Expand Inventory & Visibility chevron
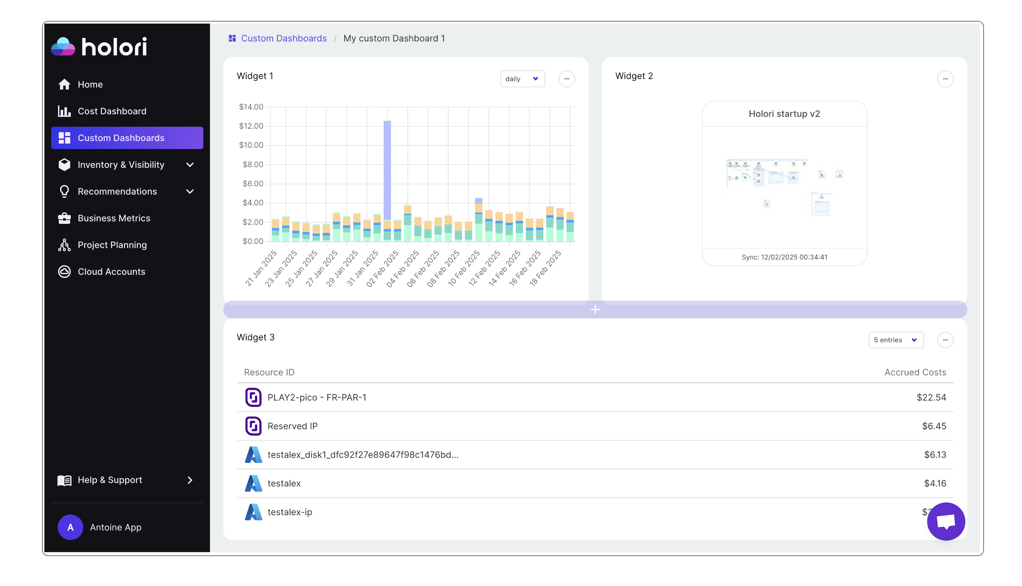 click(190, 165)
